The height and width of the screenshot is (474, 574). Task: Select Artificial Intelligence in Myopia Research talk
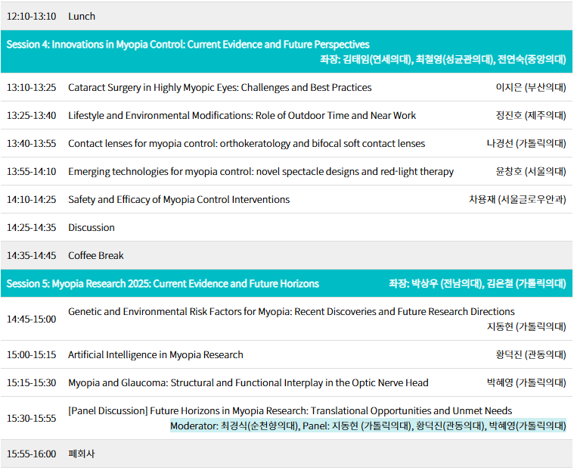pyautogui.click(x=156, y=355)
